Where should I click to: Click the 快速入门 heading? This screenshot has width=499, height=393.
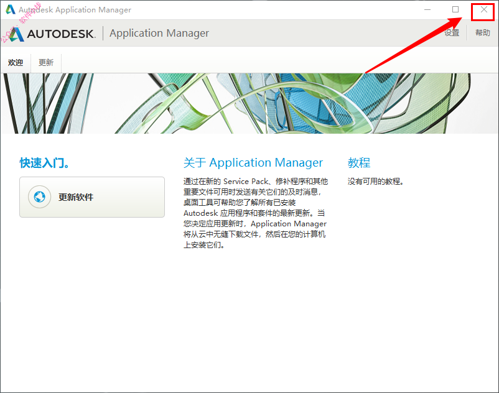[x=44, y=162]
